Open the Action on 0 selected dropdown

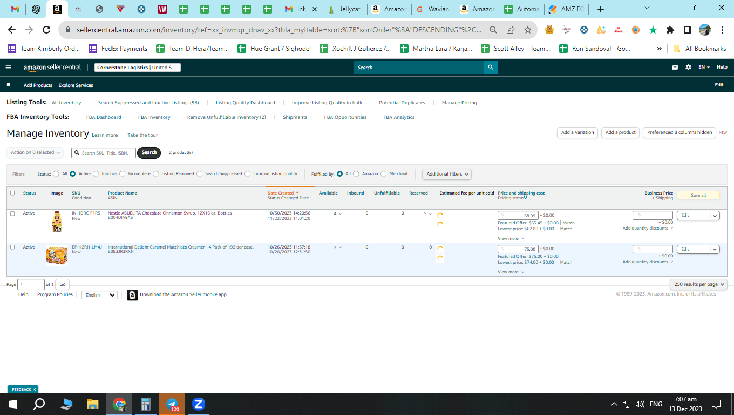tap(35, 152)
